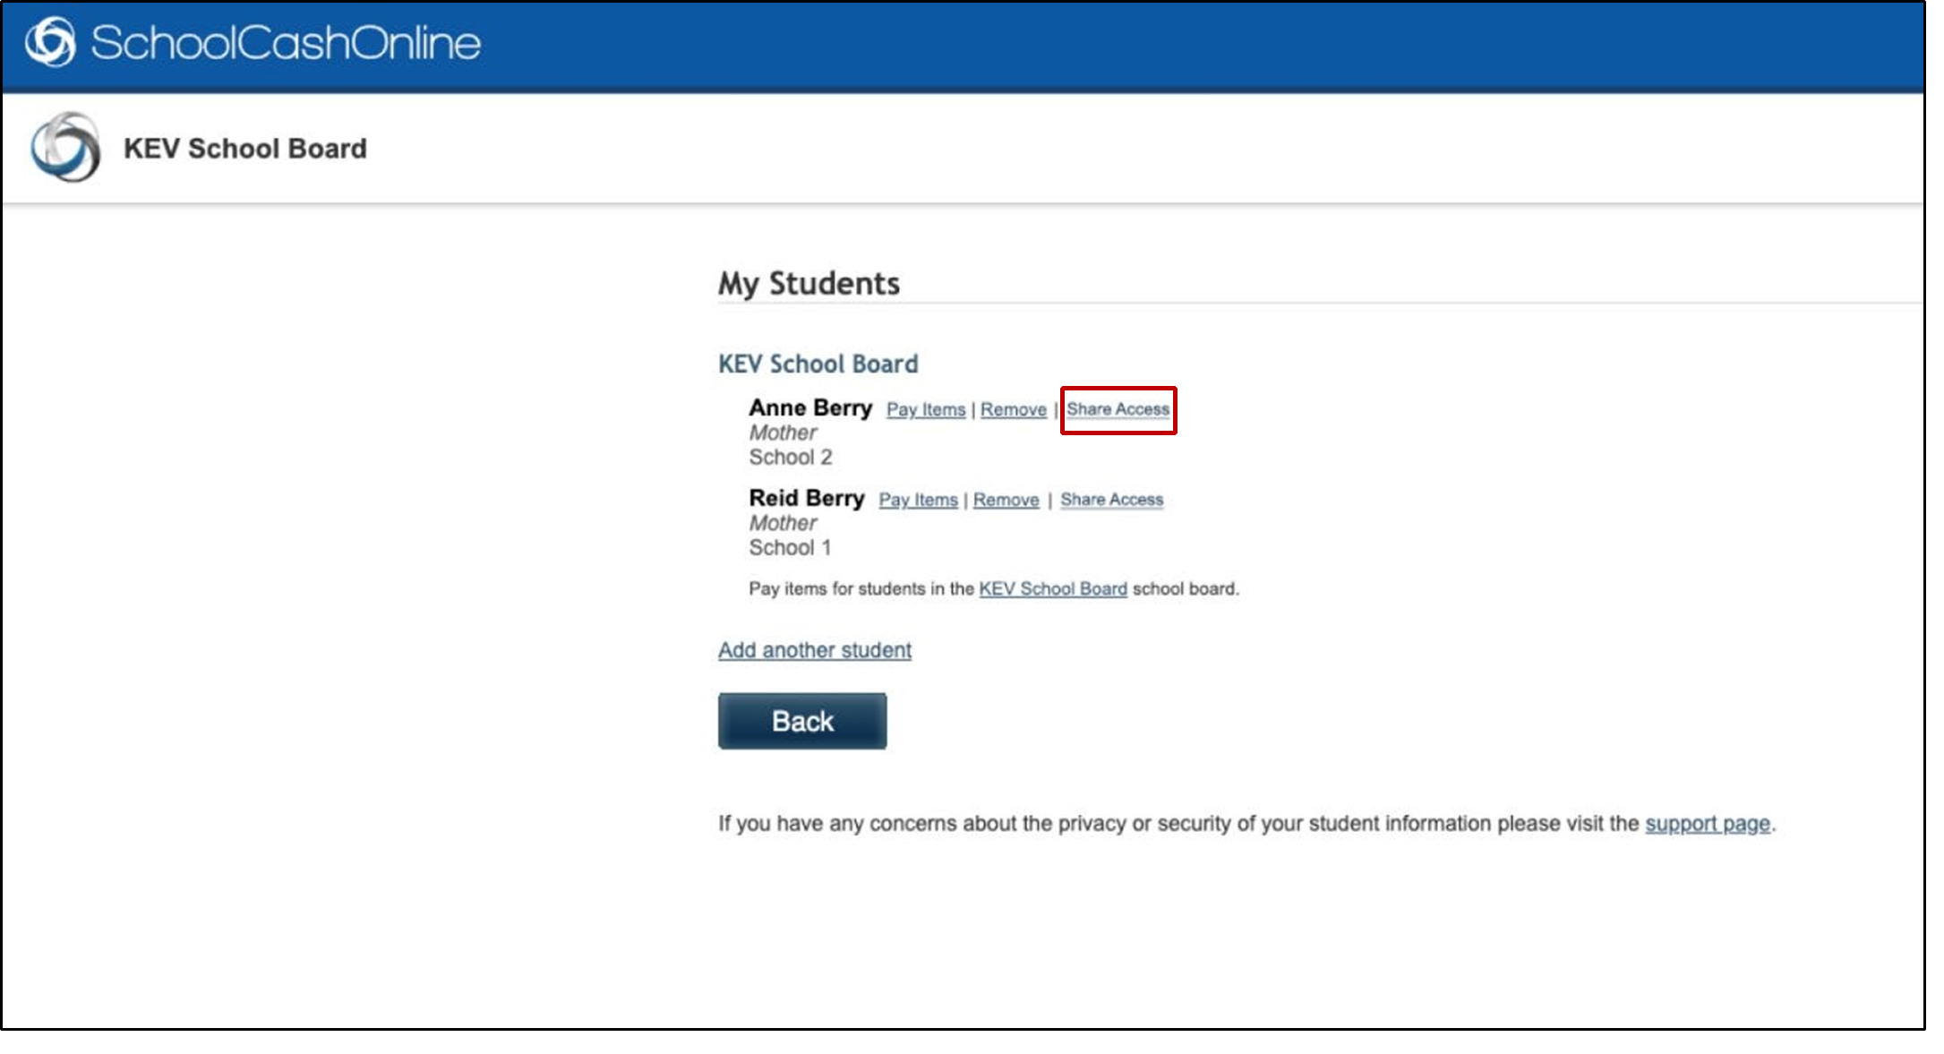
Task: Click Share Access for Anne Berry
Action: pos(1118,409)
